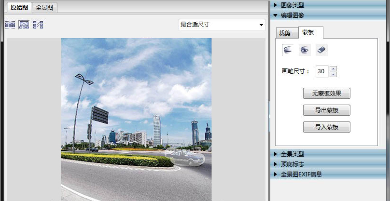
Task: Click the 画笔尺寸 brush size input field
Action: (321, 71)
